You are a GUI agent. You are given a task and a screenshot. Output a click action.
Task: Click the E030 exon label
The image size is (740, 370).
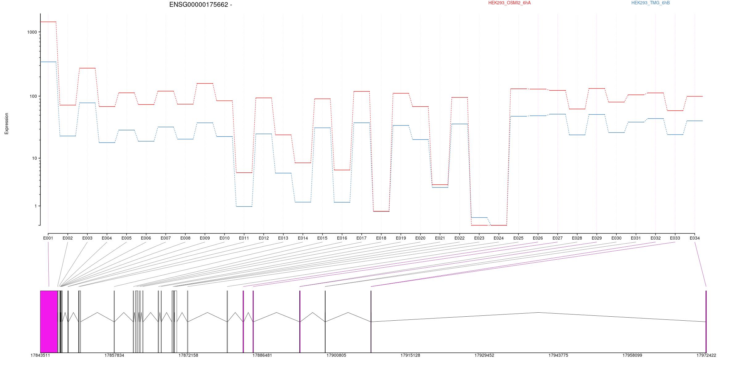pyautogui.click(x=616, y=238)
